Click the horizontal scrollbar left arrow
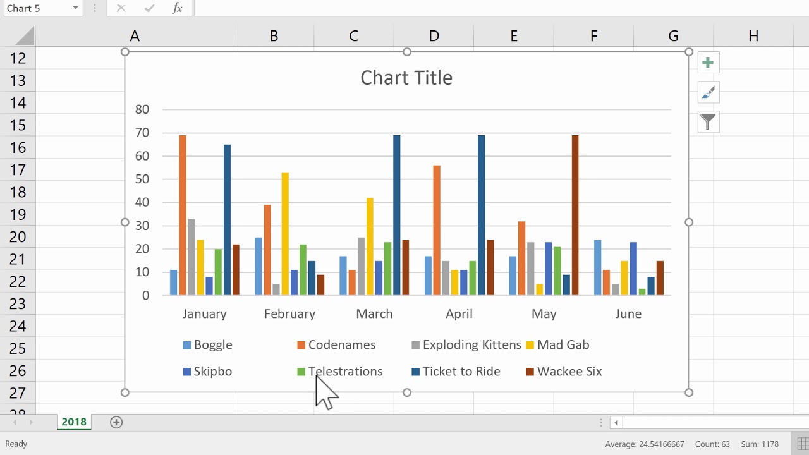 pyautogui.click(x=616, y=422)
